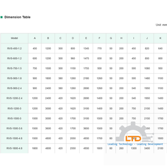Click column header K
The width and height of the screenshot is (167, 167).
[x=160, y=38]
